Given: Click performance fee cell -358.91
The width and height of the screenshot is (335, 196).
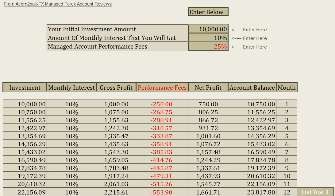Looking at the screenshot, I should point(162,144).
